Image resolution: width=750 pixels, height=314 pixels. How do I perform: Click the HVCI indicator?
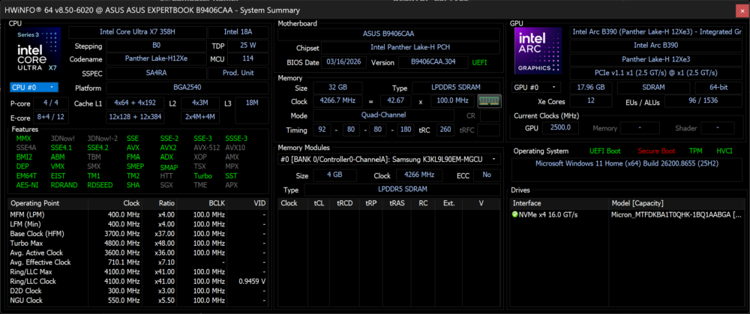pos(724,151)
